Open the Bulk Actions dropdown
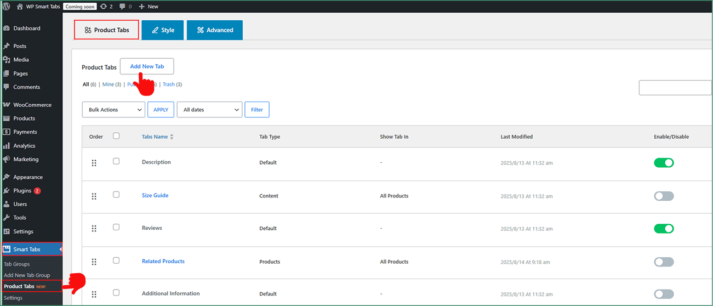Image resolution: width=713 pixels, height=306 pixels. (113, 110)
